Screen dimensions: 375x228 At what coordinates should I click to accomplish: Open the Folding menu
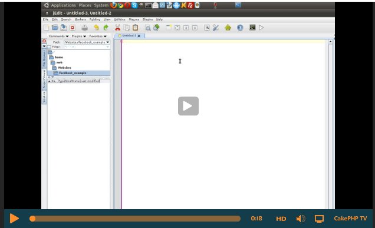coord(95,19)
